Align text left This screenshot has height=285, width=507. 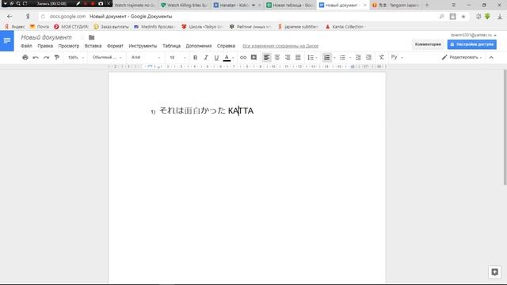pyautogui.click(x=266, y=58)
